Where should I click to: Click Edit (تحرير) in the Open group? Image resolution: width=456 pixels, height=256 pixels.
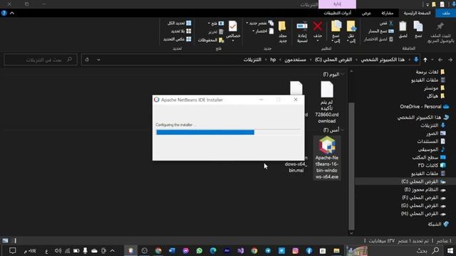point(216,31)
